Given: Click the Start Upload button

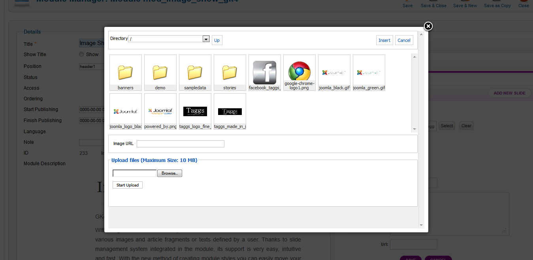Looking at the screenshot, I should coord(127,185).
